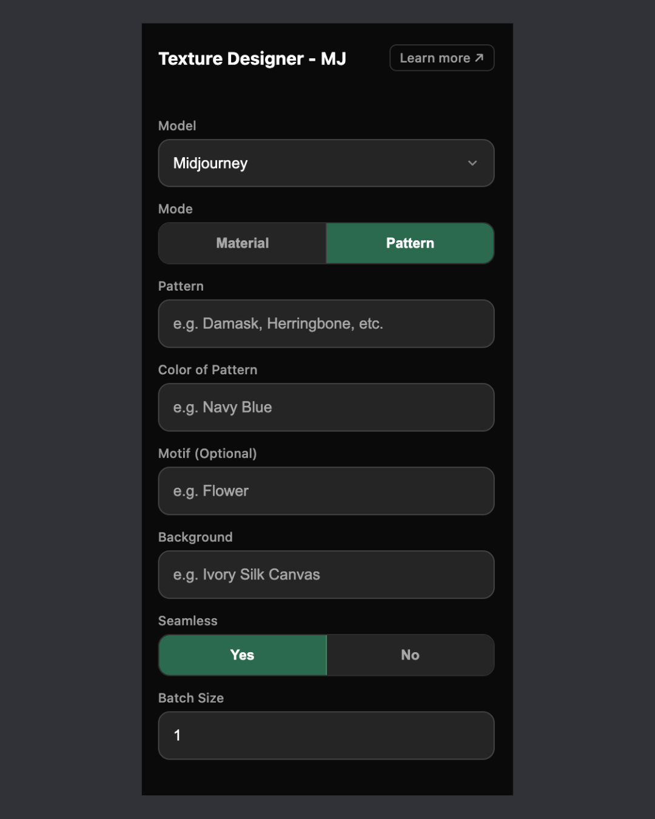655x819 pixels.
Task: Click the Background label text
Action: click(195, 538)
